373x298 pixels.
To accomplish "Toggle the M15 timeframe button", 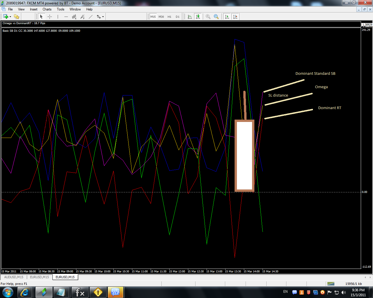I will (x=153, y=17).
